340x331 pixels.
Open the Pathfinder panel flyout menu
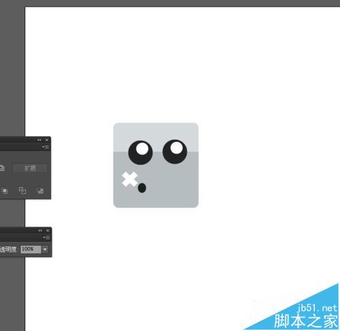(x=46, y=147)
